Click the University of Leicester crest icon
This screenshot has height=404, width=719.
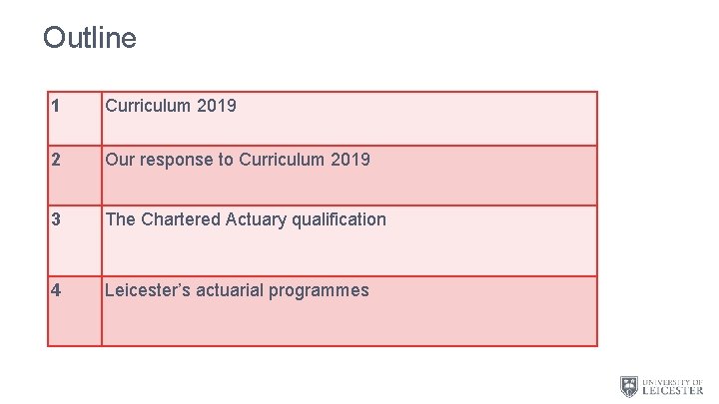point(628,386)
